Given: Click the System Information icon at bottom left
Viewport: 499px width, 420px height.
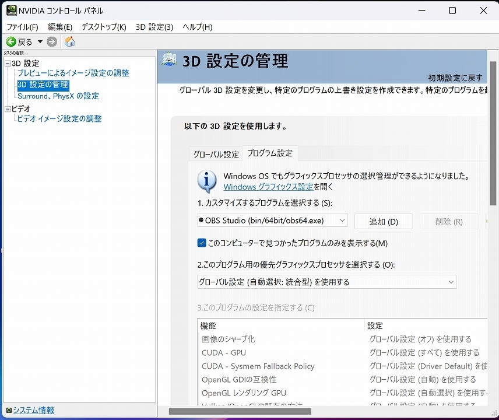Looking at the screenshot, I should [9, 410].
